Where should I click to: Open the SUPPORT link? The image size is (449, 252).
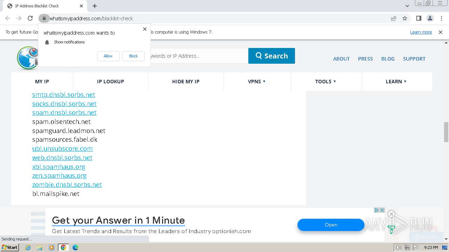(x=414, y=59)
